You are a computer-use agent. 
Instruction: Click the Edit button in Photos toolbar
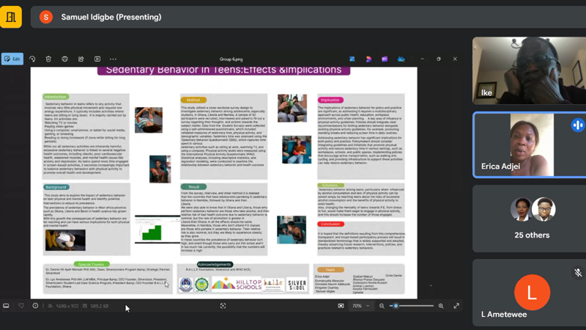click(x=12, y=59)
